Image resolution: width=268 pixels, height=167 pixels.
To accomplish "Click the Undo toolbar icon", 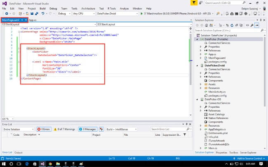I will tap(43, 14).
